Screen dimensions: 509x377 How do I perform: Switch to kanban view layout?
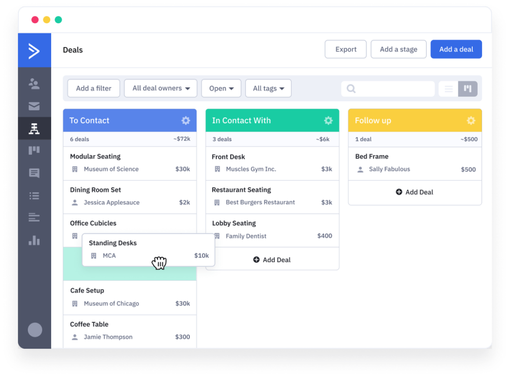tap(468, 88)
